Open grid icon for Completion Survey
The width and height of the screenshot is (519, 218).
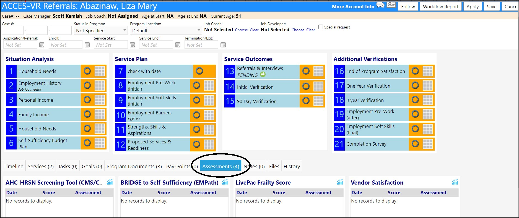point(427,144)
